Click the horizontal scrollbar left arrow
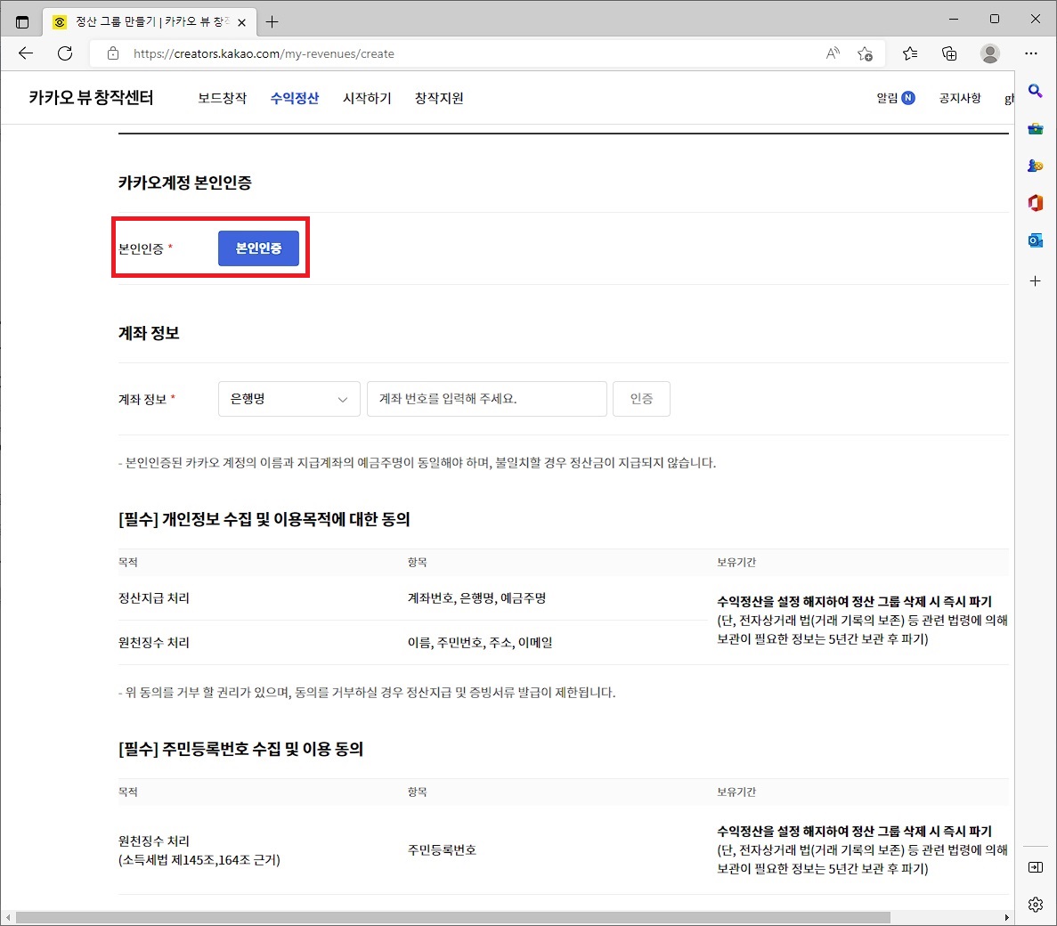This screenshot has height=926, width=1057. (x=8, y=918)
